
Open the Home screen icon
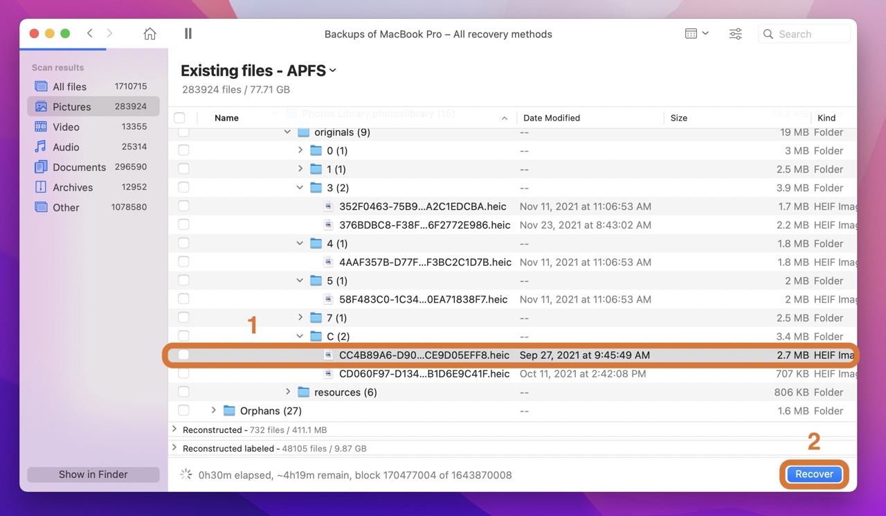150,33
